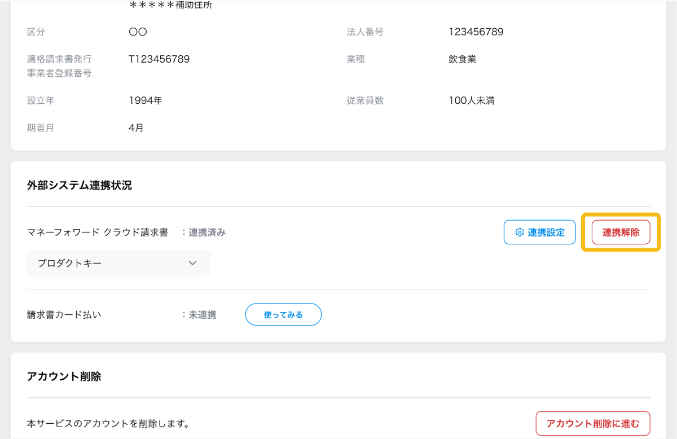677x439 pixels.
Task: Click the registration number T123456789
Action: tap(159, 59)
